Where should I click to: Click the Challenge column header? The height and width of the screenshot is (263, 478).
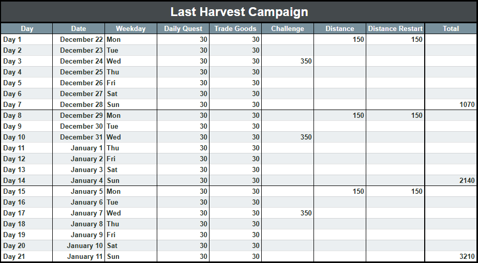(x=287, y=28)
